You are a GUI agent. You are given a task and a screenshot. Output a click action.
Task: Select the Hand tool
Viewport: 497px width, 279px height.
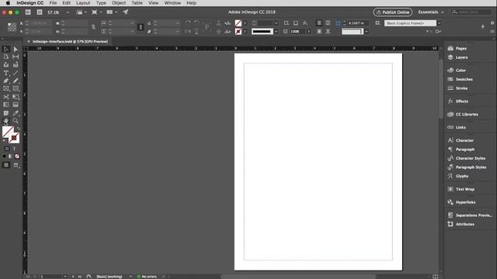tap(5, 121)
